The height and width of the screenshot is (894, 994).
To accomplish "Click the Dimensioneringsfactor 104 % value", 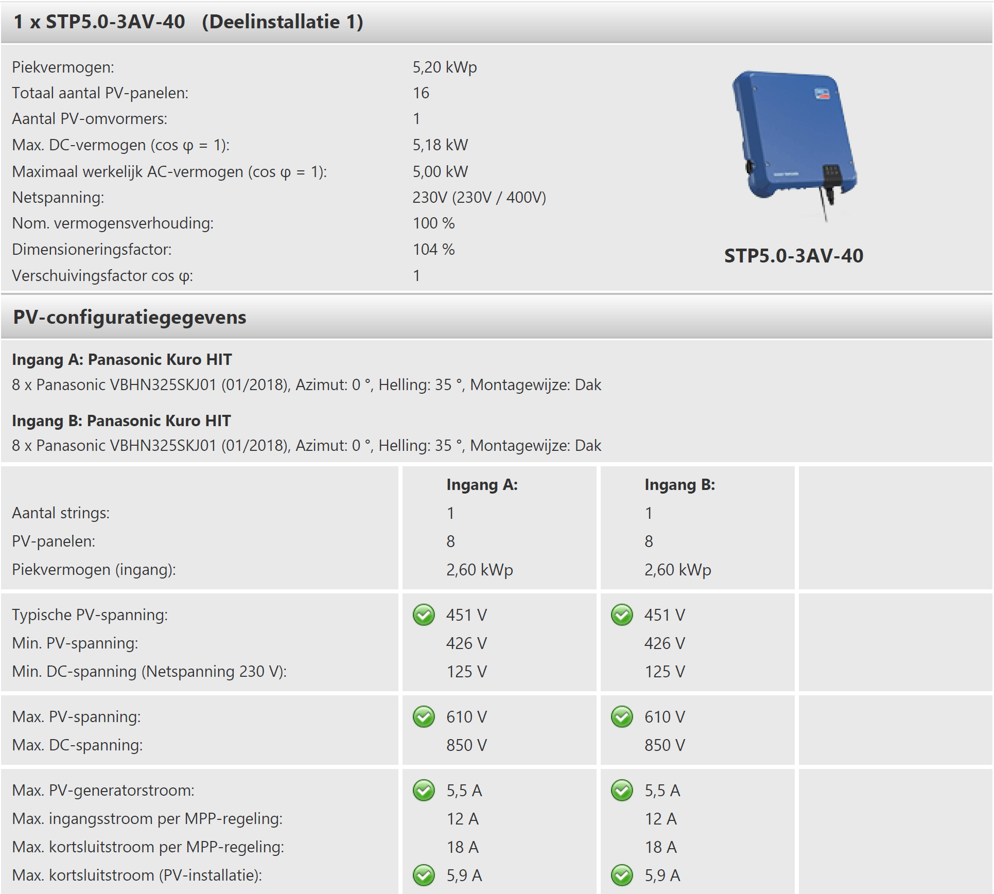I will pyautogui.click(x=433, y=249).
